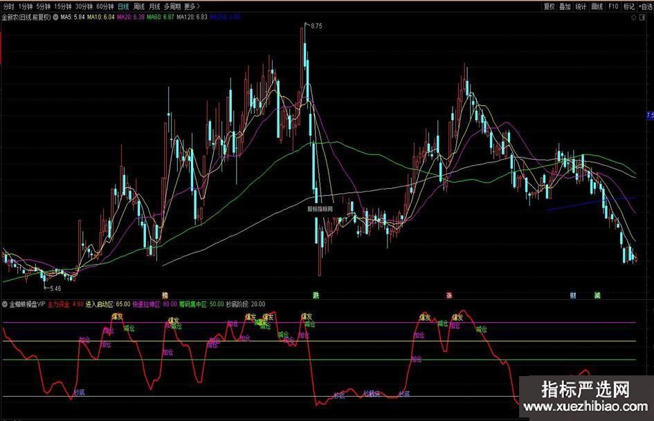The image size is (654, 421).
Task: Open the 复权 adjustment options
Action: coord(549,6)
